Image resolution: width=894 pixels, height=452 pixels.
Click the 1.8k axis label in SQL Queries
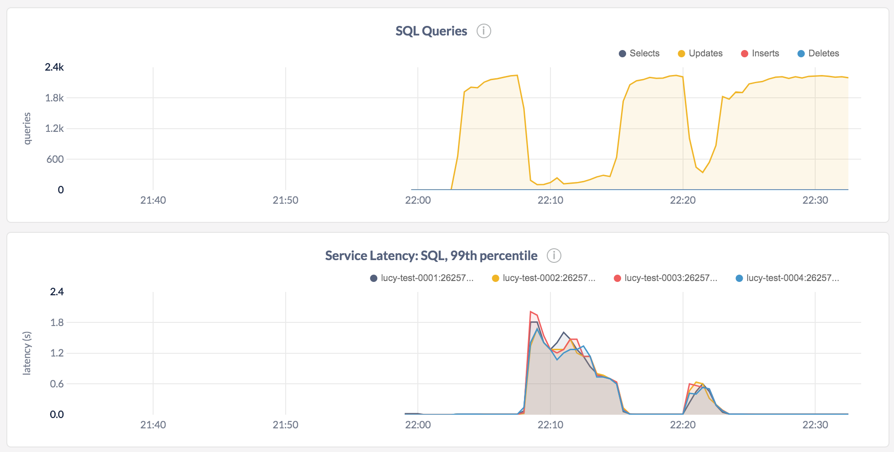point(54,98)
